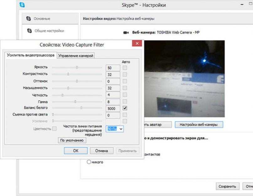The height and width of the screenshot is (196, 253).
Task: Click the Настройки видео header text
Action: pyautogui.click(x=99, y=19)
